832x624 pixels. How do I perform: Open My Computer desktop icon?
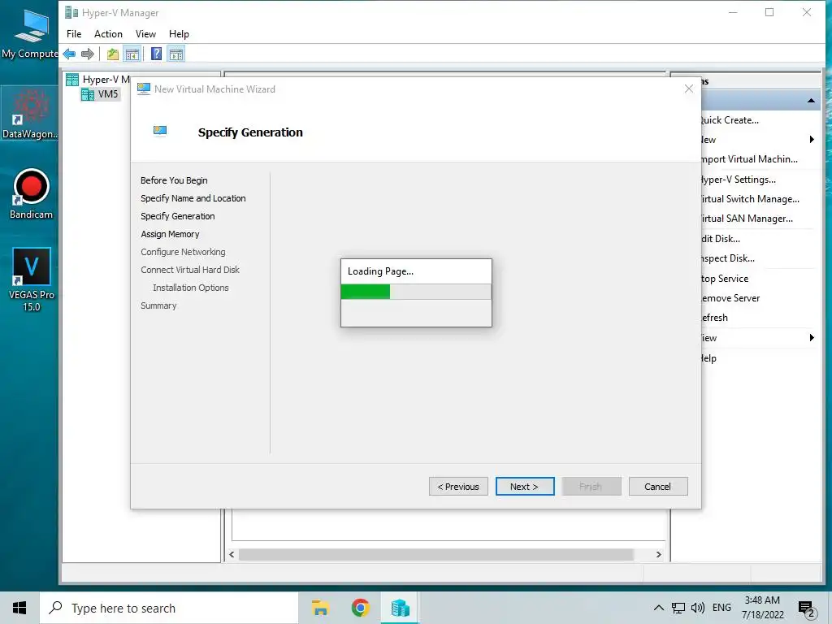(x=29, y=32)
